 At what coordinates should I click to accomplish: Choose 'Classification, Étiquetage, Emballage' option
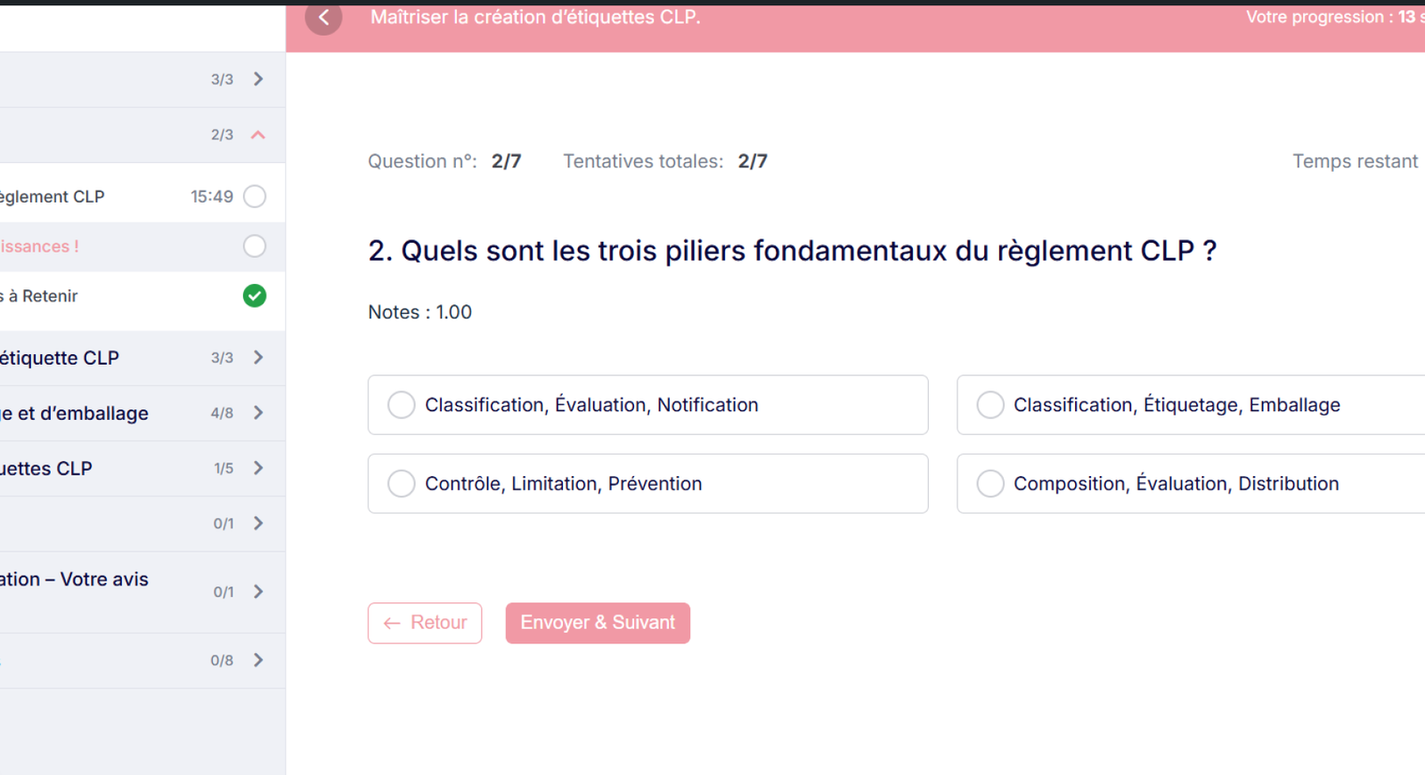pos(990,405)
